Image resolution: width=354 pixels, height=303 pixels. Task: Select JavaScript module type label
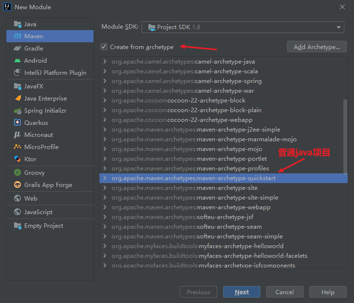coord(38,212)
